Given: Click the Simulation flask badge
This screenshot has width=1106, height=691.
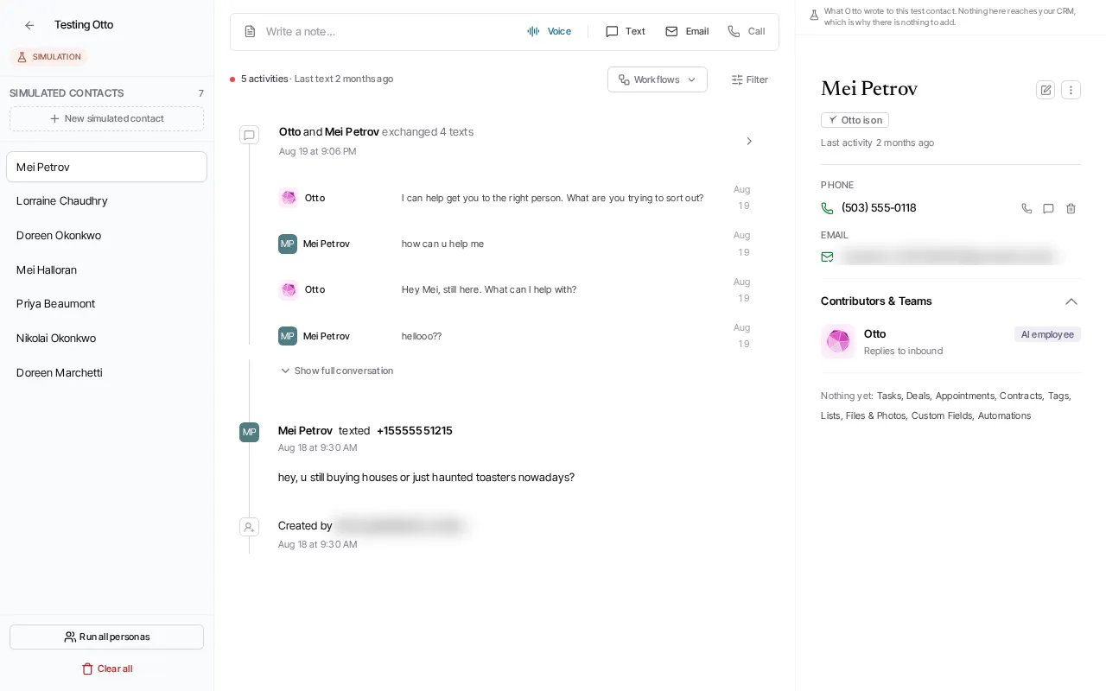Looking at the screenshot, I should pyautogui.click(x=48, y=57).
